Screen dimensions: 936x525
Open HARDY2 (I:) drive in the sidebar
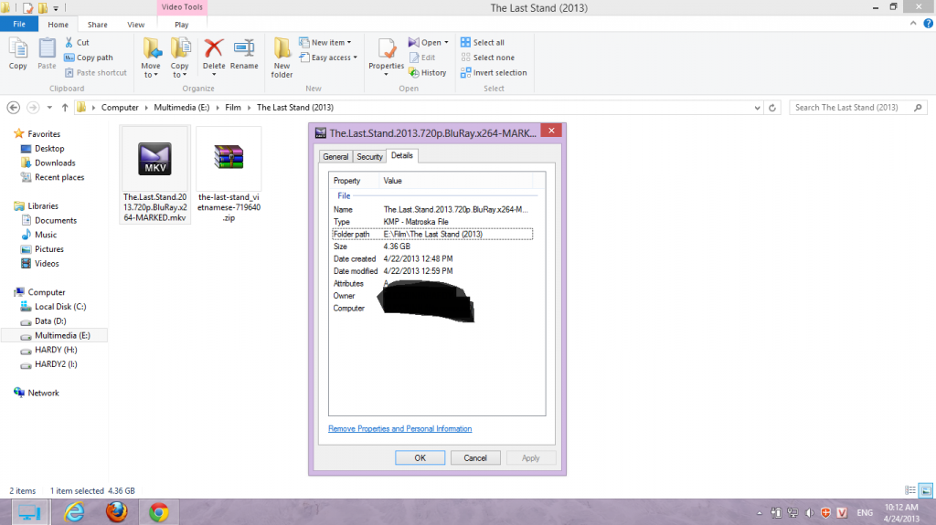48,364
